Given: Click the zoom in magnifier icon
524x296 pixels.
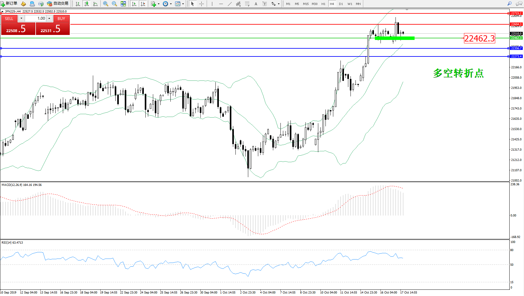Looking at the screenshot, I should [x=106, y=4].
